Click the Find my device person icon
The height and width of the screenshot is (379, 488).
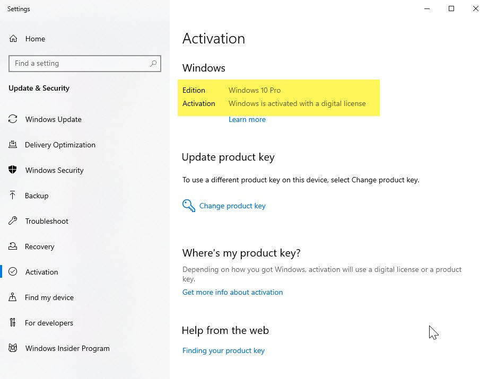tap(12, 297)
